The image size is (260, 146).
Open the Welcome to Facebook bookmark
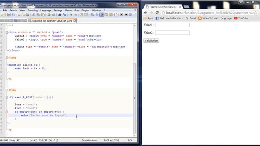coord(169,18)
